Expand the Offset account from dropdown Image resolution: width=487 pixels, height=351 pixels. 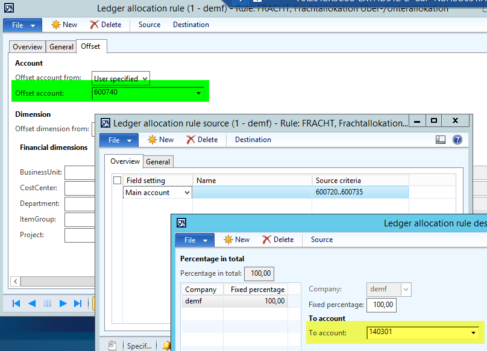click(143, 79)
